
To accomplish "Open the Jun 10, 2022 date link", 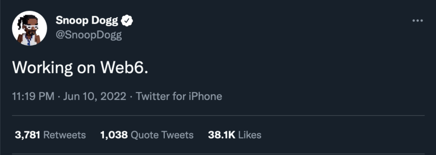I will [x=95, y=96].
